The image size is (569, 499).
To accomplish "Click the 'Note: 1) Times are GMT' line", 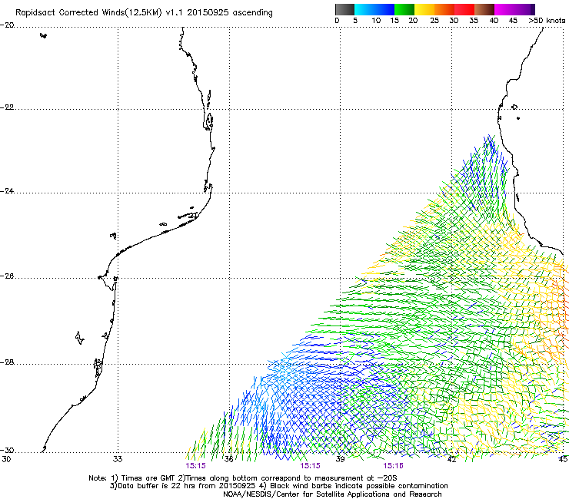I will pos(243,478).
